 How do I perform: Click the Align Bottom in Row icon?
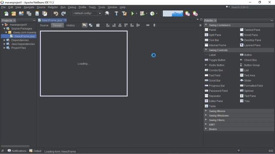[x=132, y=25]
